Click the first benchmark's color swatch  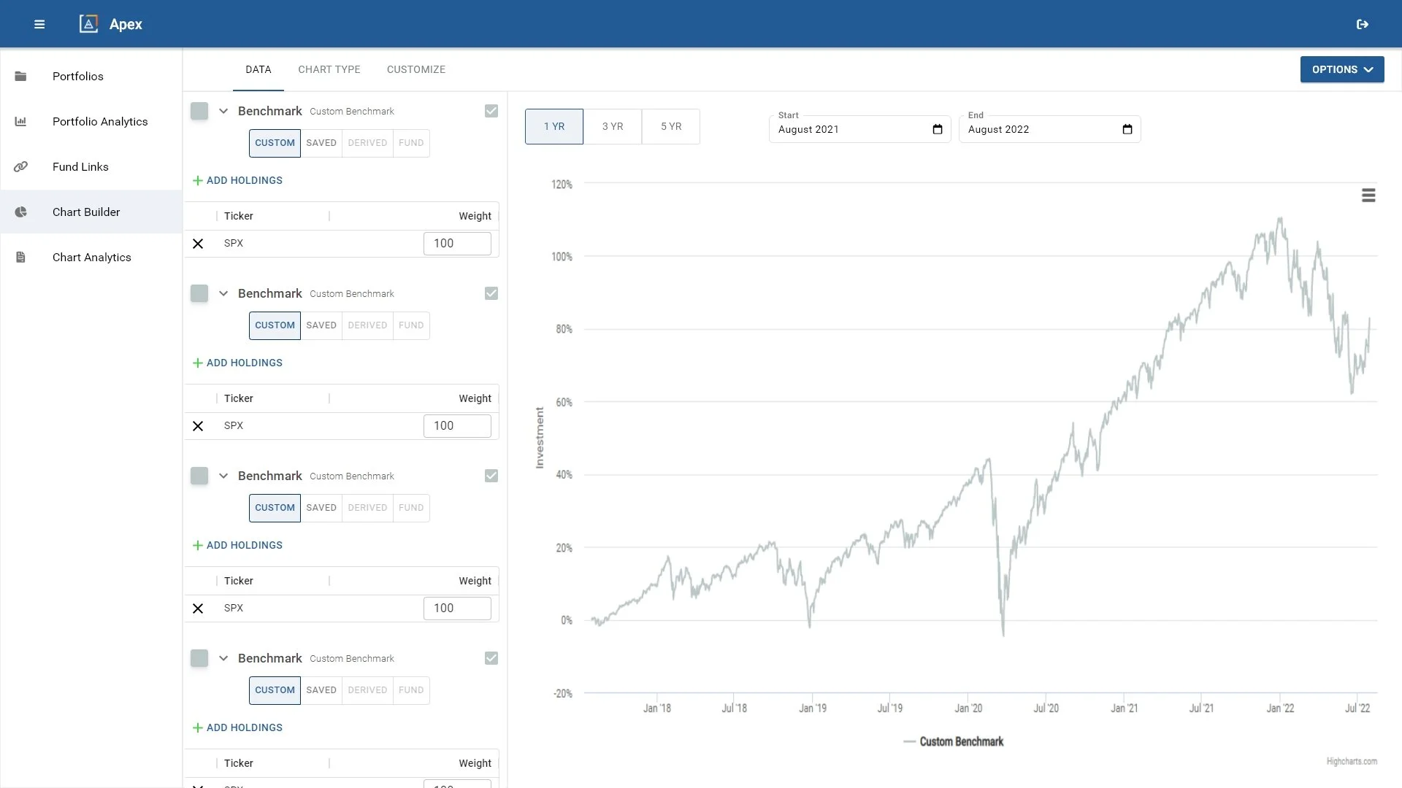click(199, 111)
